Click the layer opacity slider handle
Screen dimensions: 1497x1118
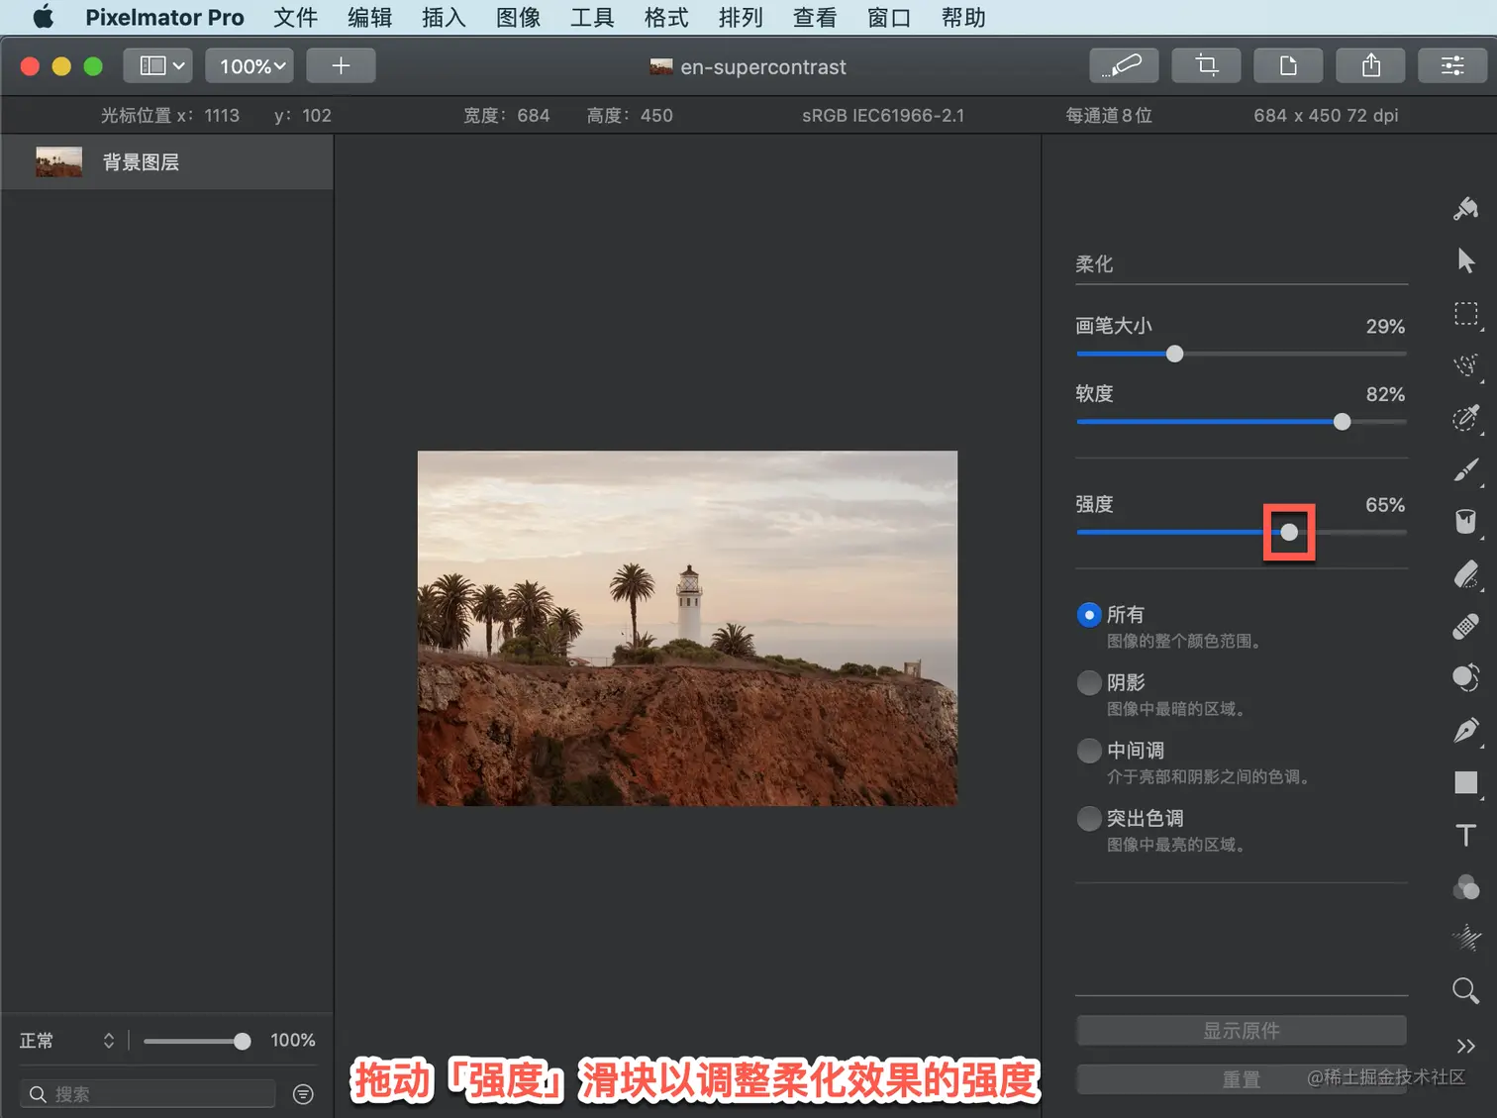242,1041
